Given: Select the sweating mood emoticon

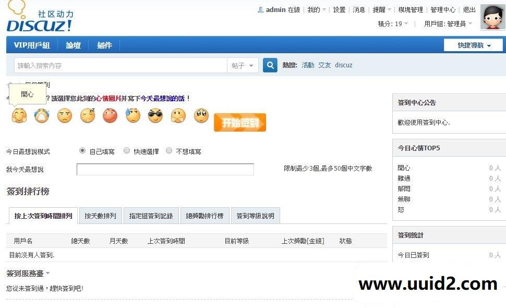Looking at the screenshot, I should pyautogui.click(x=132, y=116).
